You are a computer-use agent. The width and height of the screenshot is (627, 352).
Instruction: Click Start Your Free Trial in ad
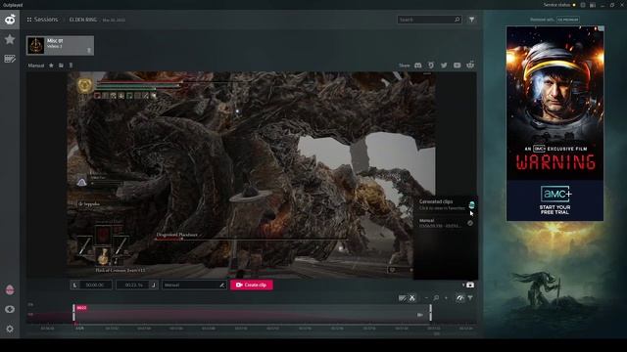point(555,210)
